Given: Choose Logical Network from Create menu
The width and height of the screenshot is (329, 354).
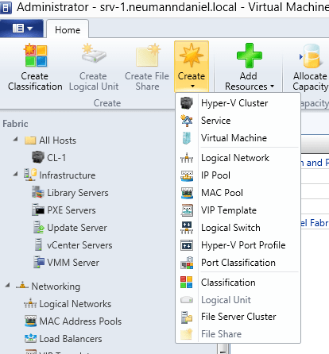Looking at the screenshot, I should [x=238, y=158].
